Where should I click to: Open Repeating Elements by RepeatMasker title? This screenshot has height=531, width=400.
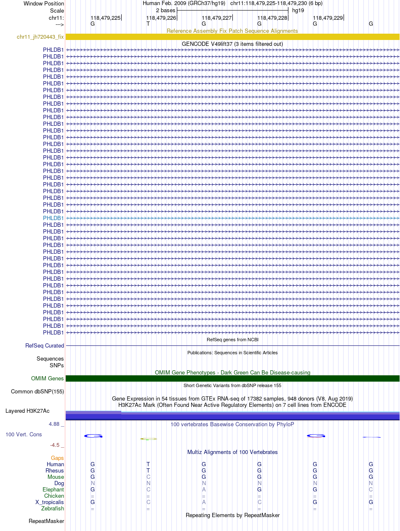click(232, 515)
